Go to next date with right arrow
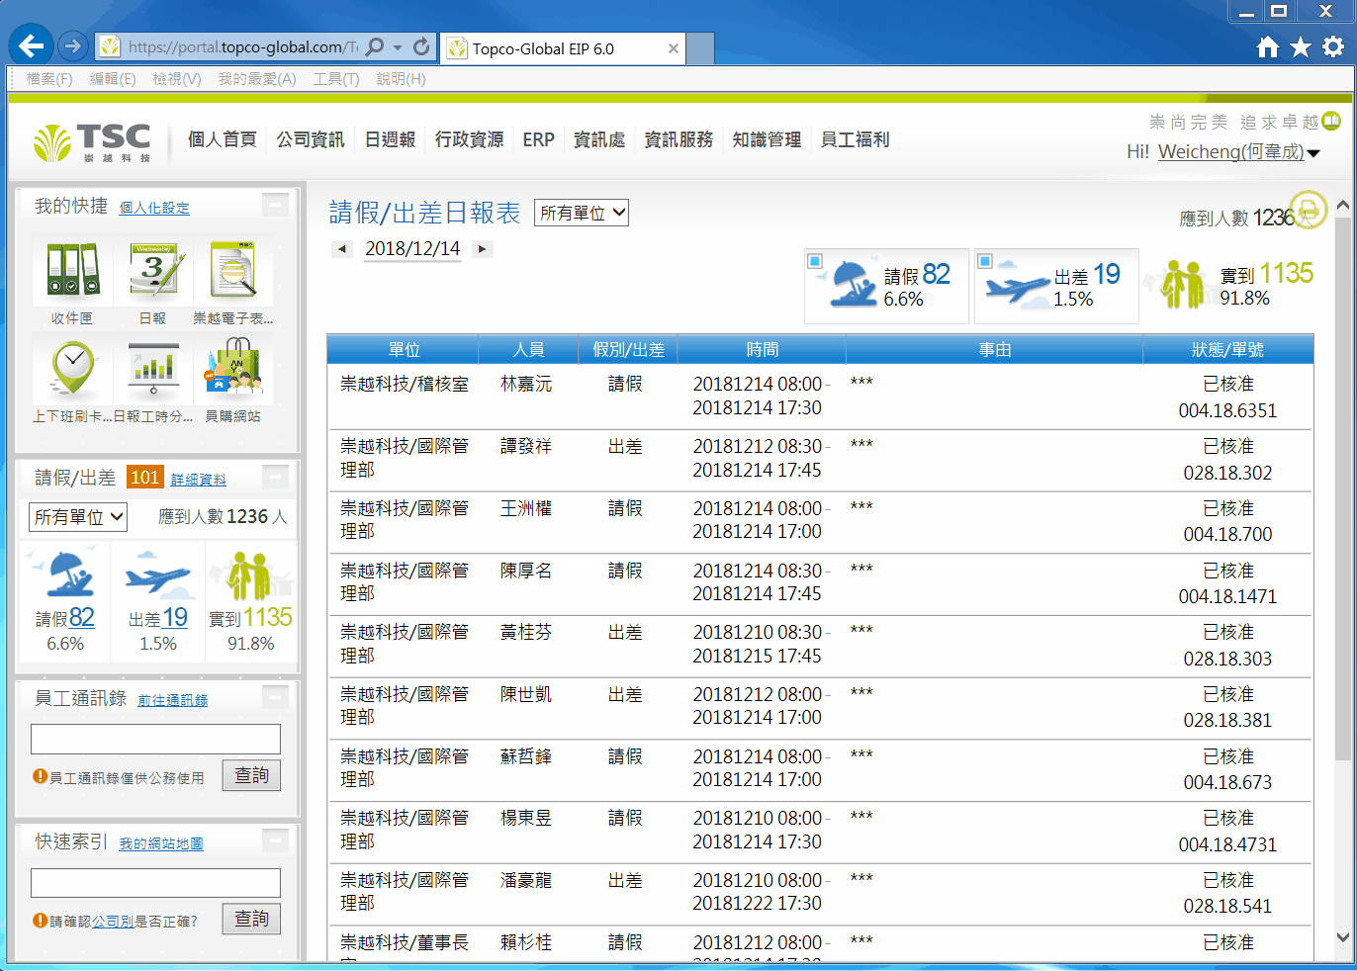This screenshot has width=1357, height=971. tap(482, 249)
